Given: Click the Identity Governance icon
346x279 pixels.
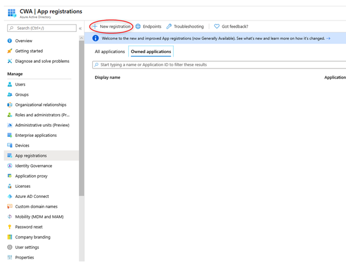Looking at the screenshot, I should [x=10, y=165].
